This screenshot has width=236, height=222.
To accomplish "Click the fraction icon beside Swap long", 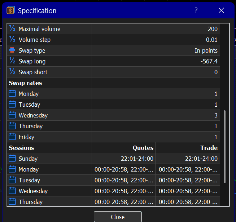I will tap(12, 61).
